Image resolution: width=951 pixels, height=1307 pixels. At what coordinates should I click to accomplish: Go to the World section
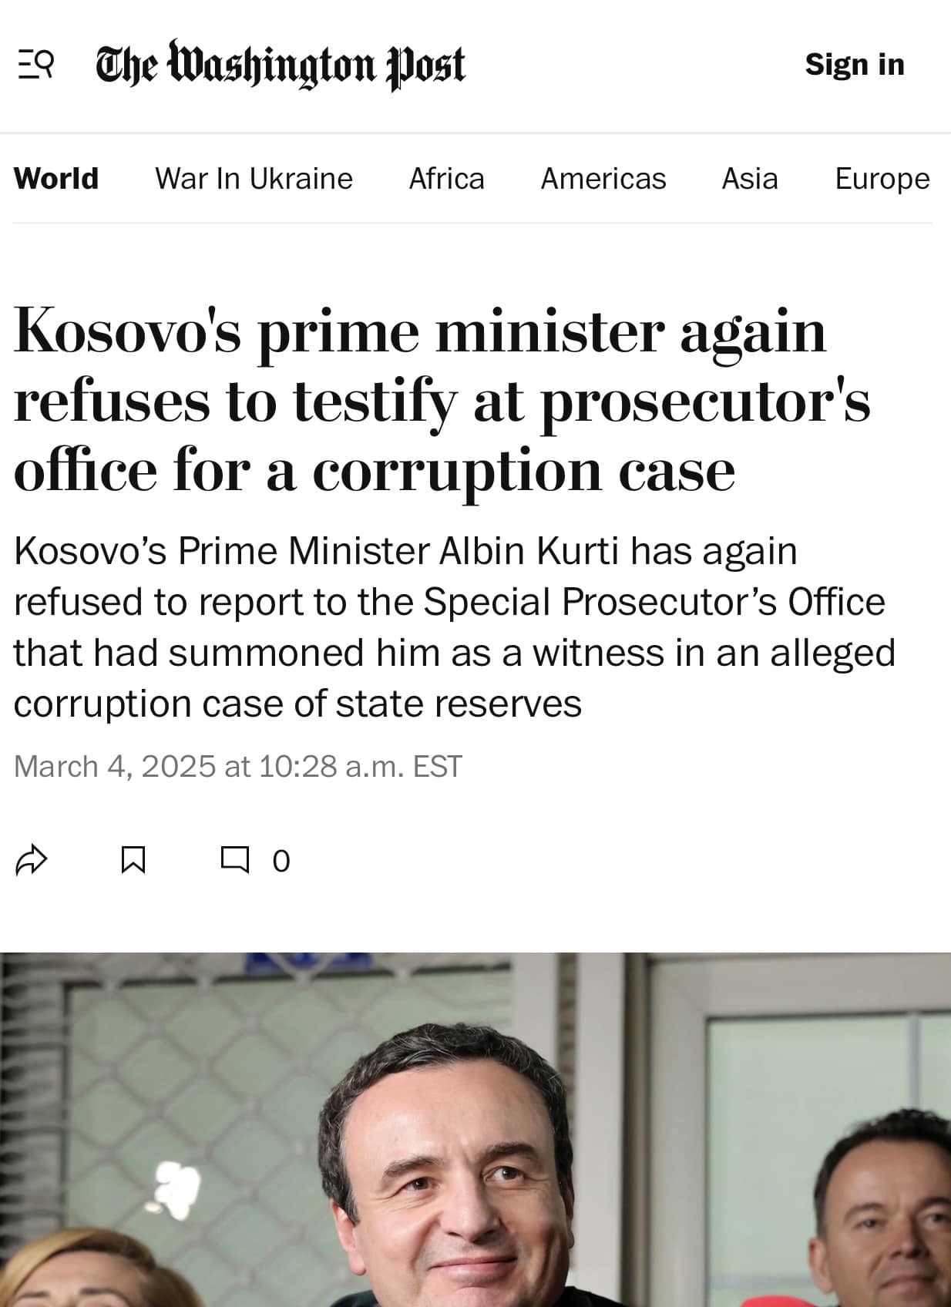click(56, 178)
